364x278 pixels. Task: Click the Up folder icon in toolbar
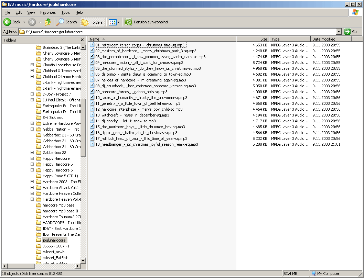tap(48, 22)
